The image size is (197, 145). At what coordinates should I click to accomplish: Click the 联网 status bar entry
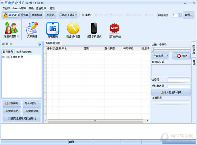(x=71, y=142)
